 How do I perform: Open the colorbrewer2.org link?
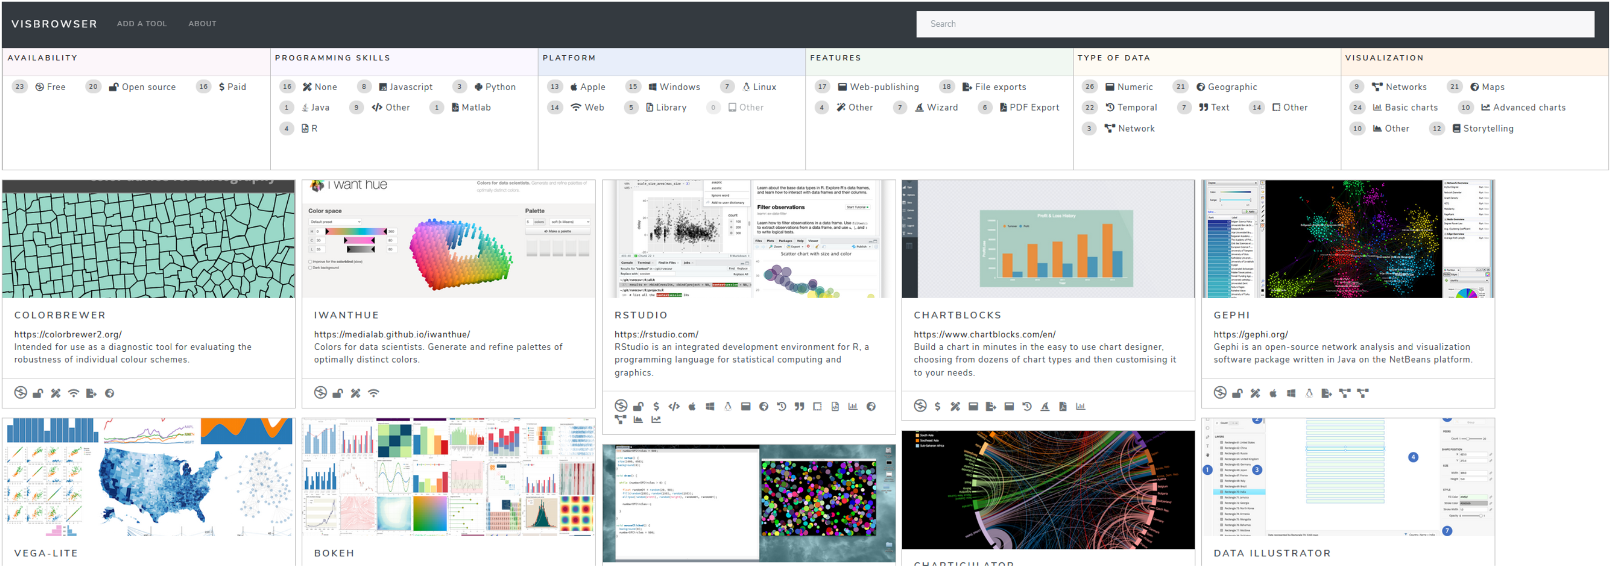(x=68, y=335)
